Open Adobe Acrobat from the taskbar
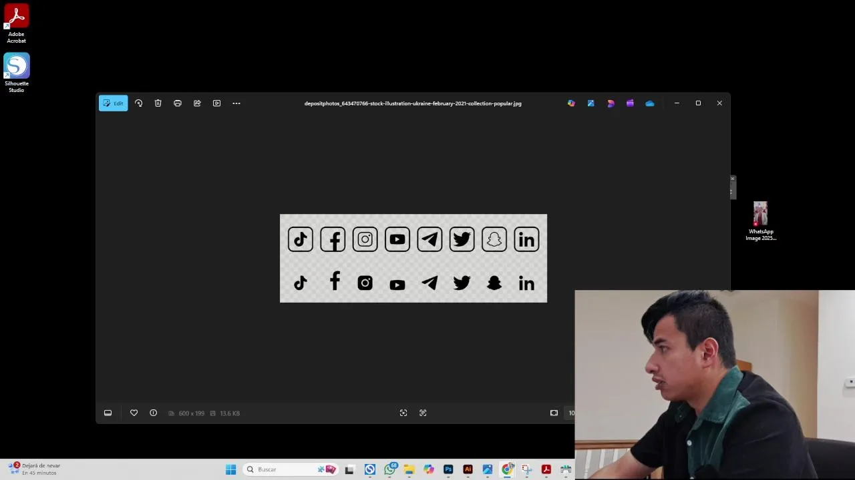The image size is (855, 480). [x=546, y=469]
